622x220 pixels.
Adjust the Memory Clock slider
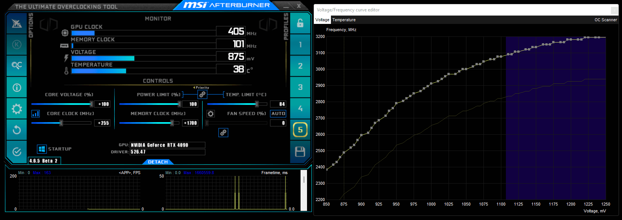[x=150, y=123]
